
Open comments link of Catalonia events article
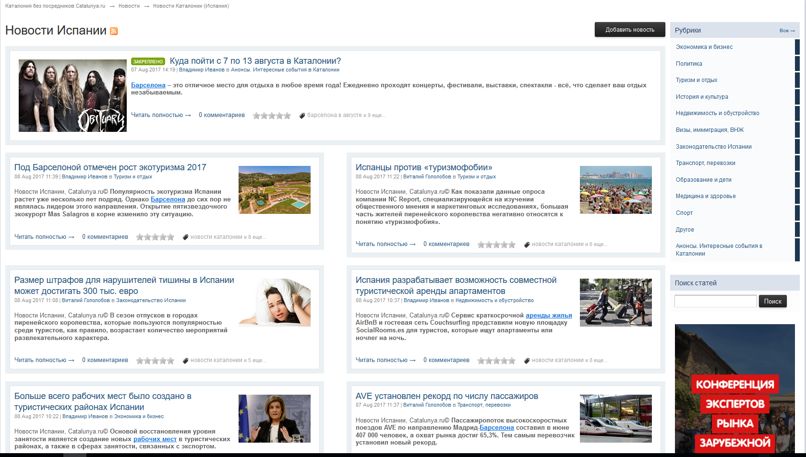(222, 115)
